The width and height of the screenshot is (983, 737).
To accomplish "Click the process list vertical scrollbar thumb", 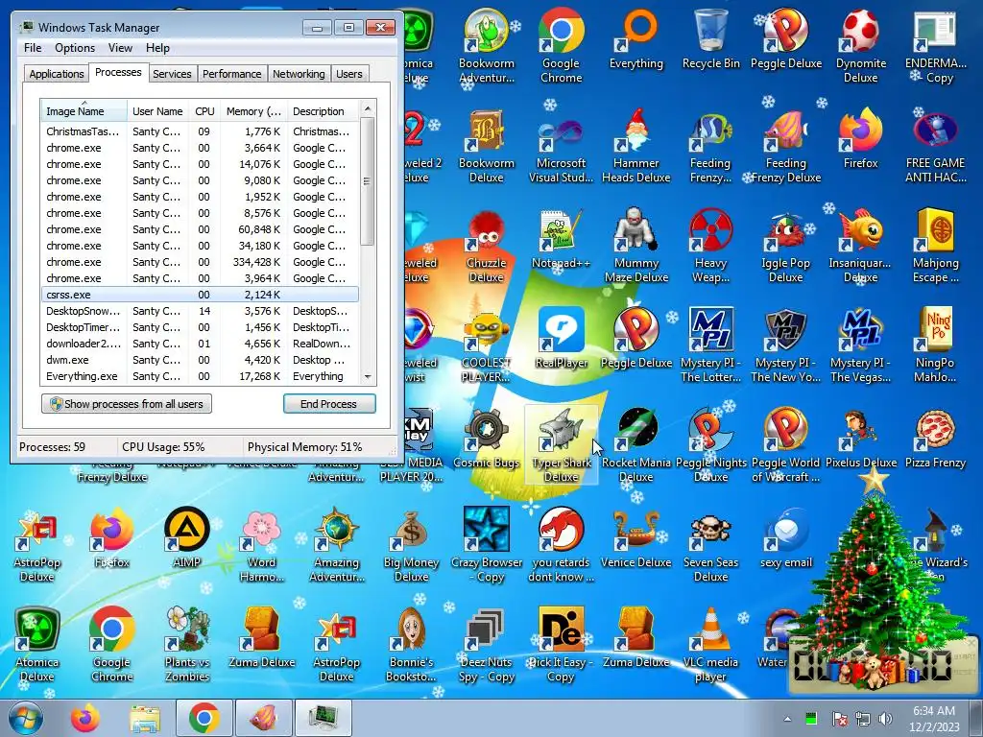I will [x=368, y=181].
